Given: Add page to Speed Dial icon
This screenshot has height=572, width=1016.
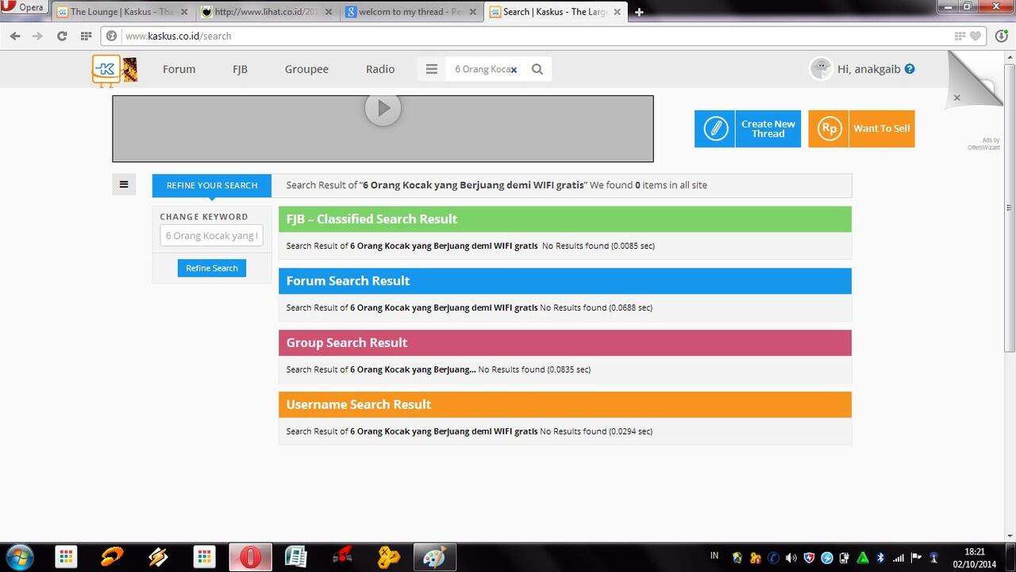Looking at the screenshot, I should (x=960, y=36).
